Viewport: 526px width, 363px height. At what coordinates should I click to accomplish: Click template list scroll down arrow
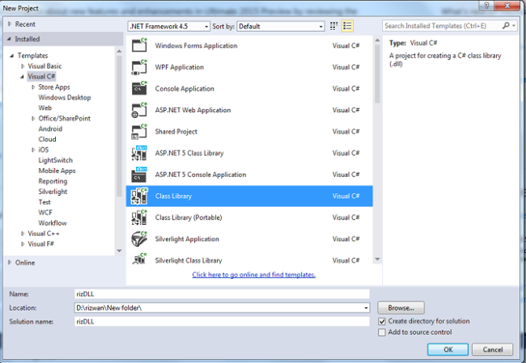[377, 259]
